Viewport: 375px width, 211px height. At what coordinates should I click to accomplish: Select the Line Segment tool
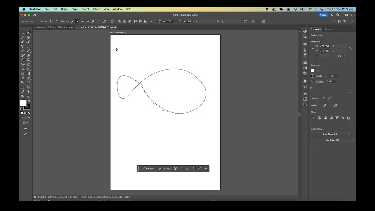point(28,47)
